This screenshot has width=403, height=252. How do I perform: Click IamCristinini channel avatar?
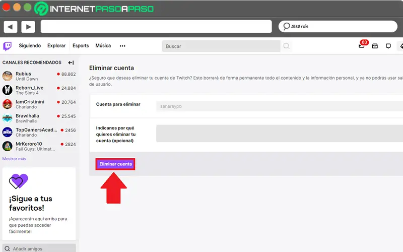pos(7,104)
